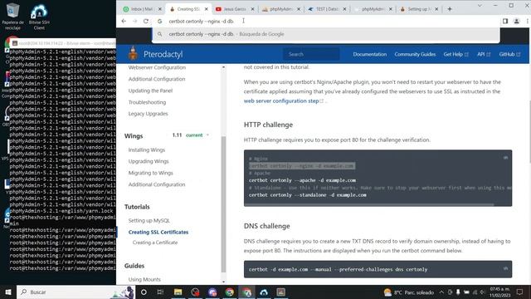Screen dimensions: 531x299
Task: Open the Windows Start menu
Action: pyautogui.click(x=8, y=292)
